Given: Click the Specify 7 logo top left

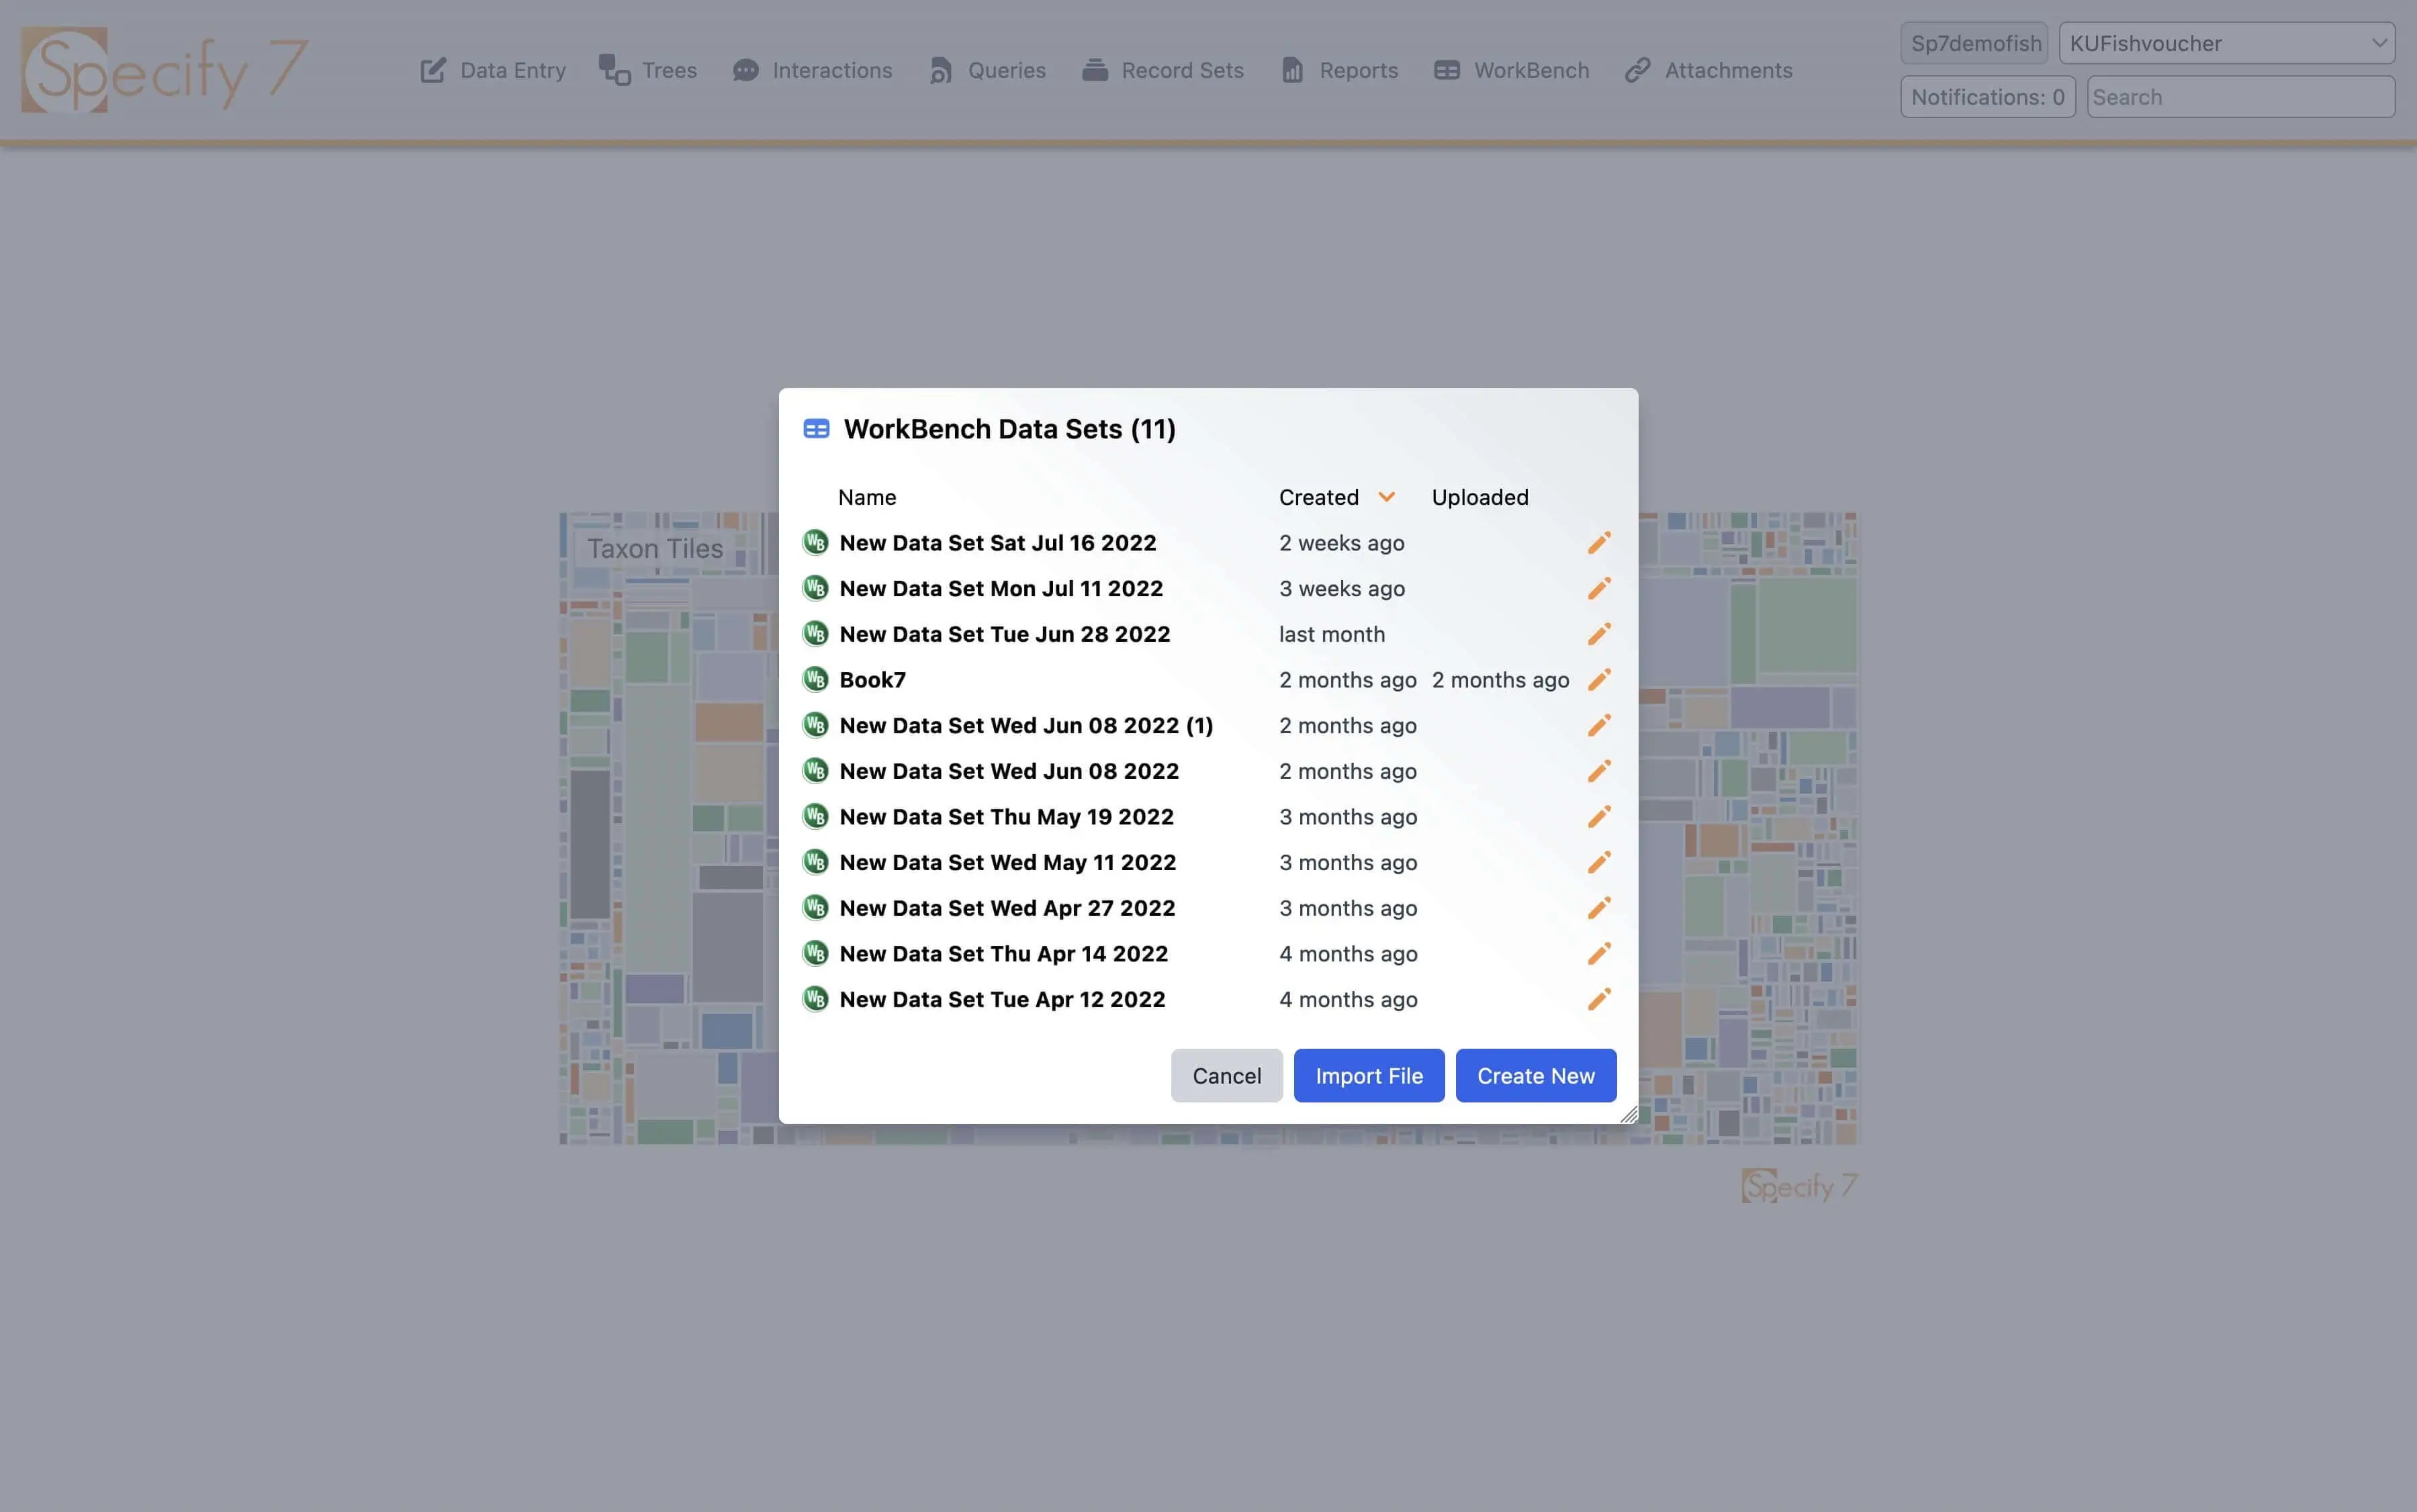Looking at the screenshot, I should [x=165, y=70].
